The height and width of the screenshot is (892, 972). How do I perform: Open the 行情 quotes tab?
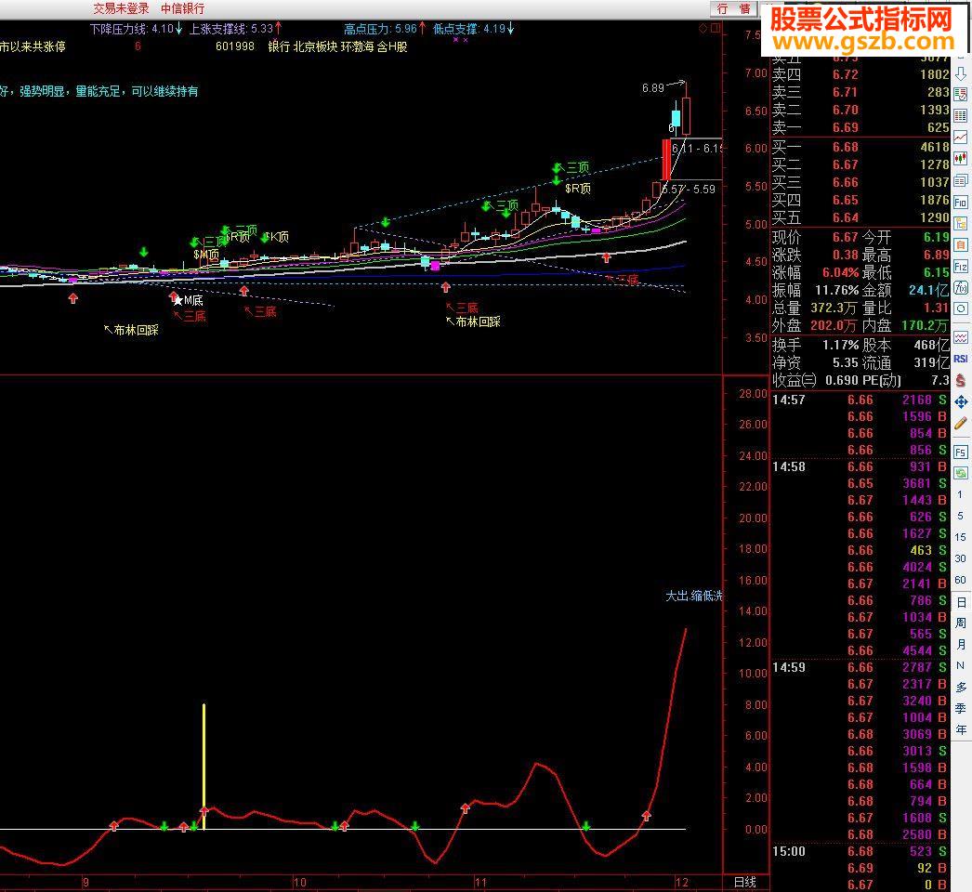[734, 8]
